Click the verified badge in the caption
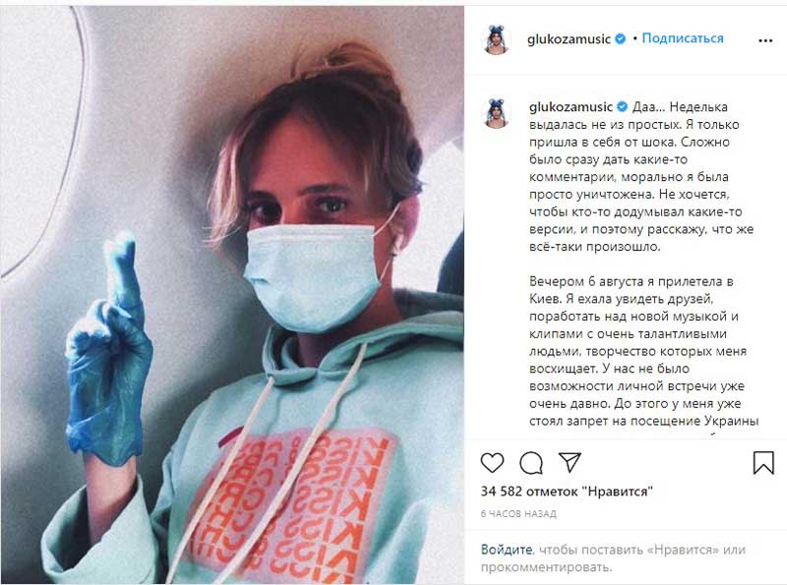The image size is (787, 585). 622,106
